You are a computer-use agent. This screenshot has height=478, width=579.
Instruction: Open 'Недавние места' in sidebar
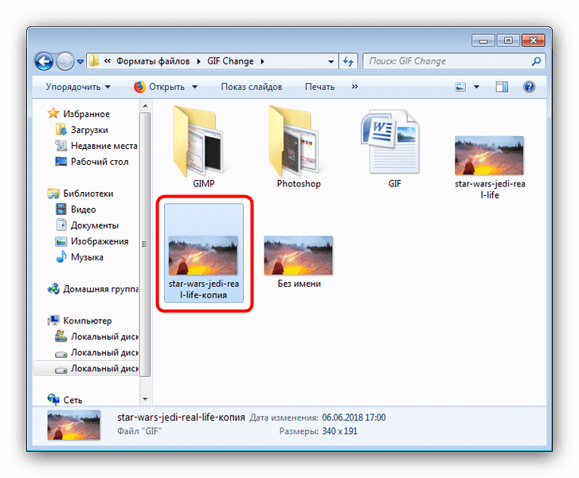click(104, 146)
